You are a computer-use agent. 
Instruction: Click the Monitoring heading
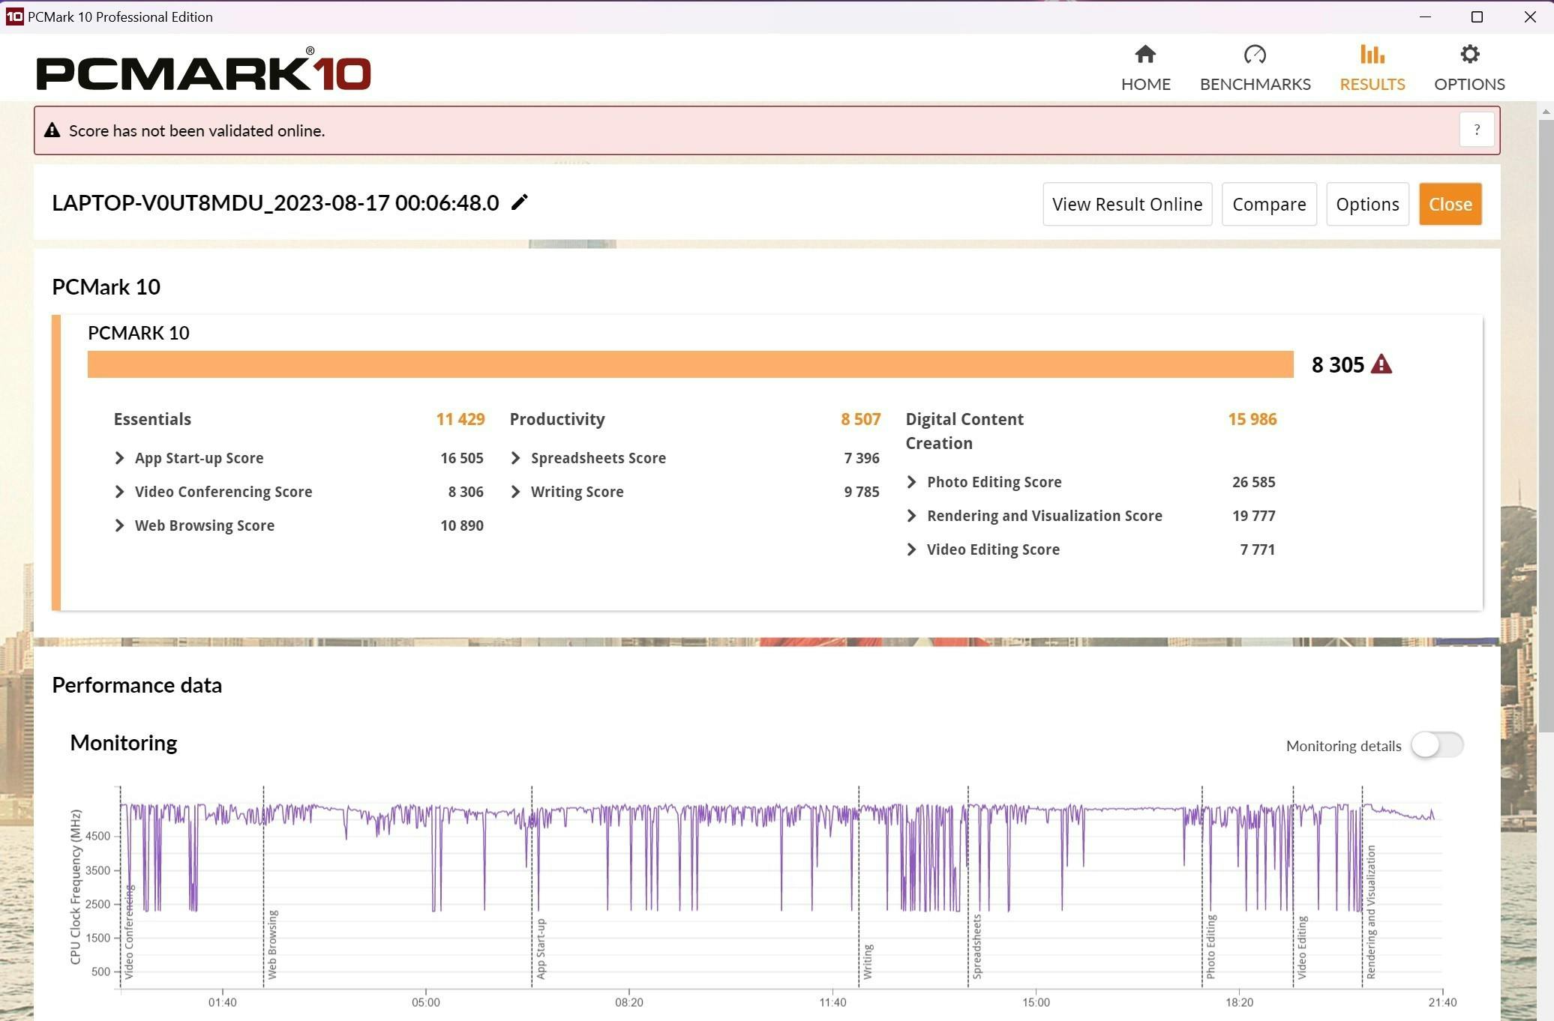pos(124,743)
